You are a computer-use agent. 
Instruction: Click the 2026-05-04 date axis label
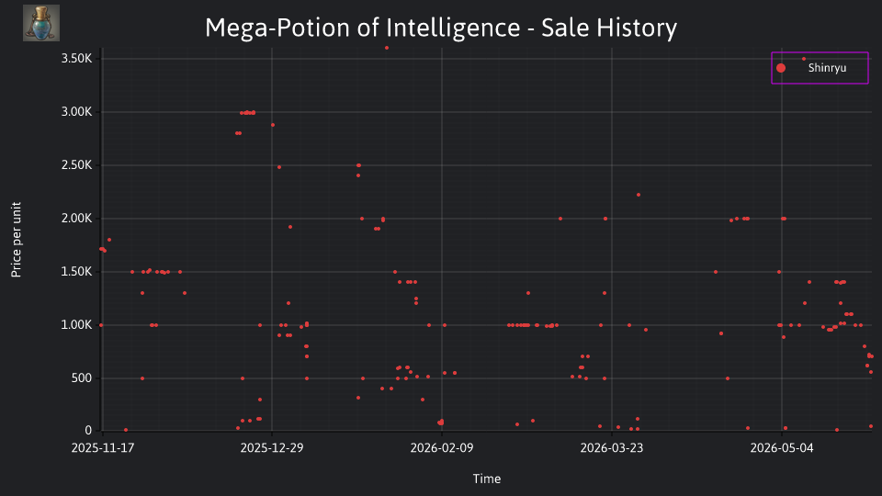[x=781, y=448]
